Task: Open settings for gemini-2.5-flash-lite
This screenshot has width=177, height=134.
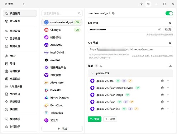Action: pos(162,109)
